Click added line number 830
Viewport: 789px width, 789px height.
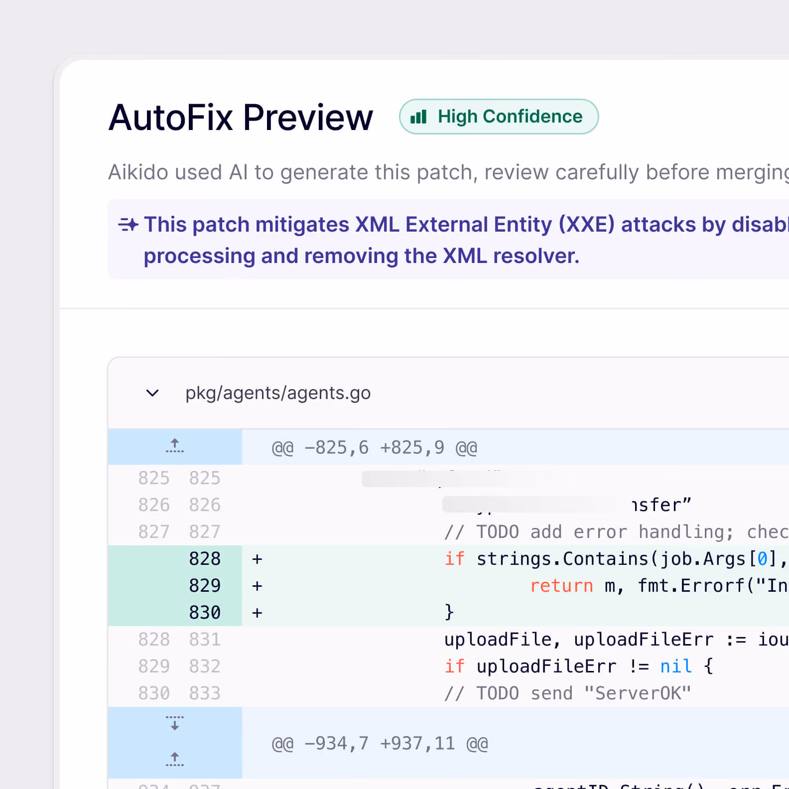[205, 613]
